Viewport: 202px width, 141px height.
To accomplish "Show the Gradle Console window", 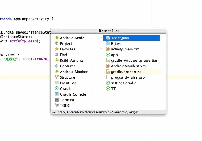I will [x=70, y=94].
